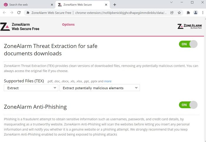Click the ZoneAlarm by Check Point logo
The width and height of the screenshot is (206, 142).
coord(189,26)
